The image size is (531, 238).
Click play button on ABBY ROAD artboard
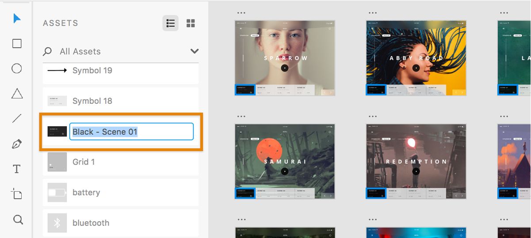coord(416,68)
